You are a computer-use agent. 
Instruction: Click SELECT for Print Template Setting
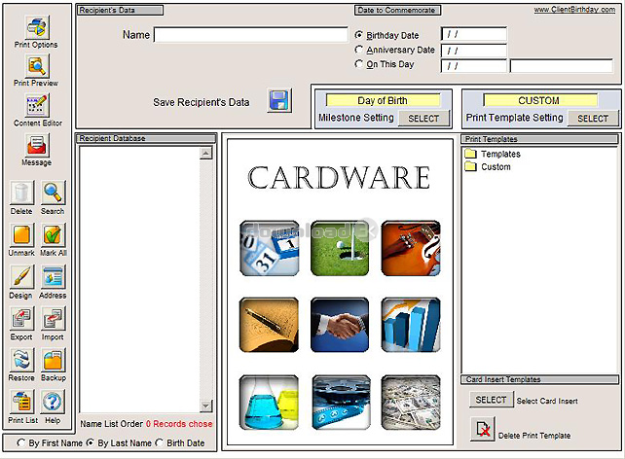tap(593, 119)
